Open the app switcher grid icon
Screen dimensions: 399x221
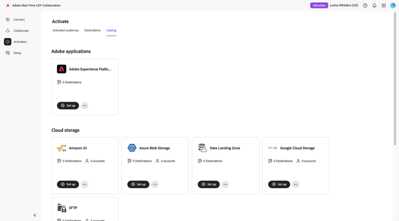(x=384, y=5)
